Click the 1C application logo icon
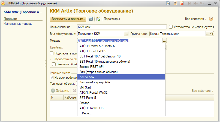This screenshot has width=220, height=122. coord(3,3)
